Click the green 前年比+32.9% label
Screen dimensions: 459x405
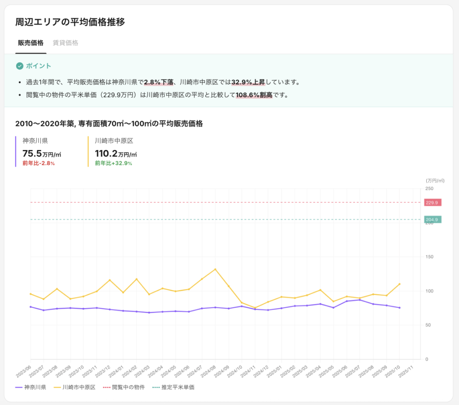[x=113, y=164]
